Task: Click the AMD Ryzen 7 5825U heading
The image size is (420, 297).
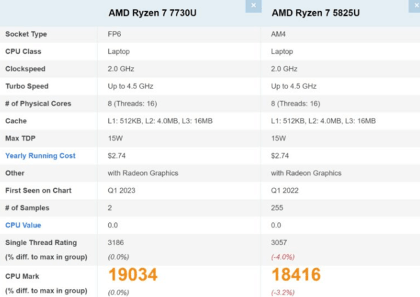Action: 316,12
